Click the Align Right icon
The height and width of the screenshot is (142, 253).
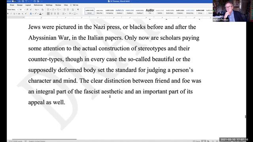(x=55, y=14)
